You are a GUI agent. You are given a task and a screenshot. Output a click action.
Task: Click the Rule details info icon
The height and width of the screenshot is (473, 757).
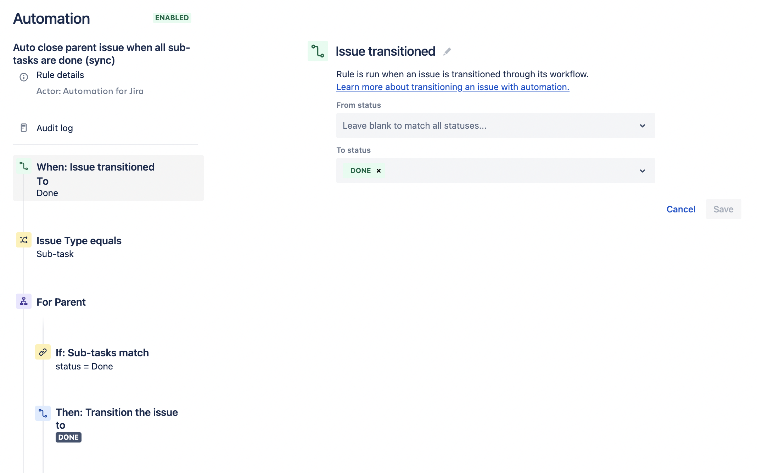tap(24, 77)
